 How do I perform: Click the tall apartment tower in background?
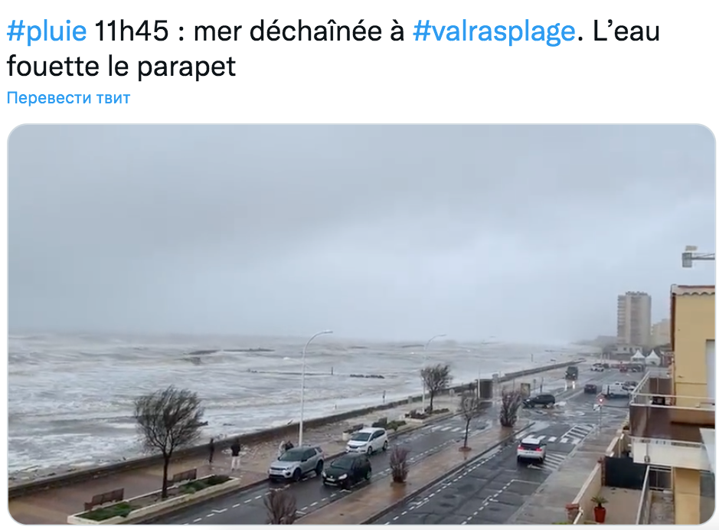click(634, 319)
